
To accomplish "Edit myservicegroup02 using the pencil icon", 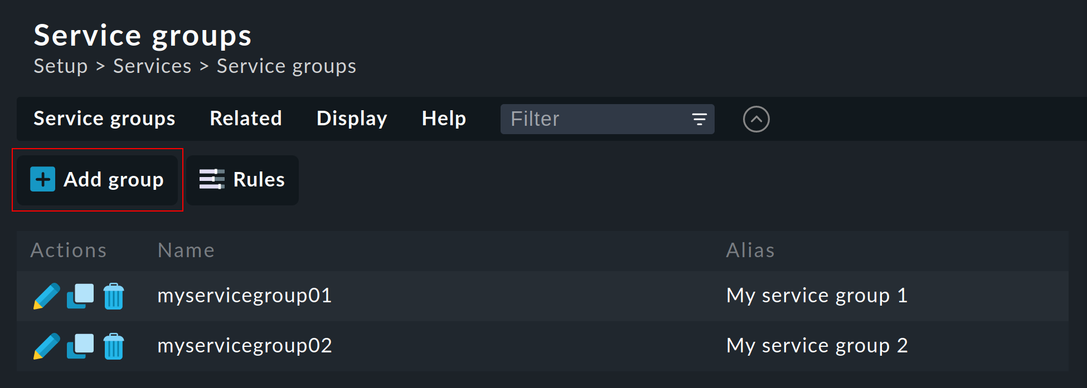I will click(47, 346).
